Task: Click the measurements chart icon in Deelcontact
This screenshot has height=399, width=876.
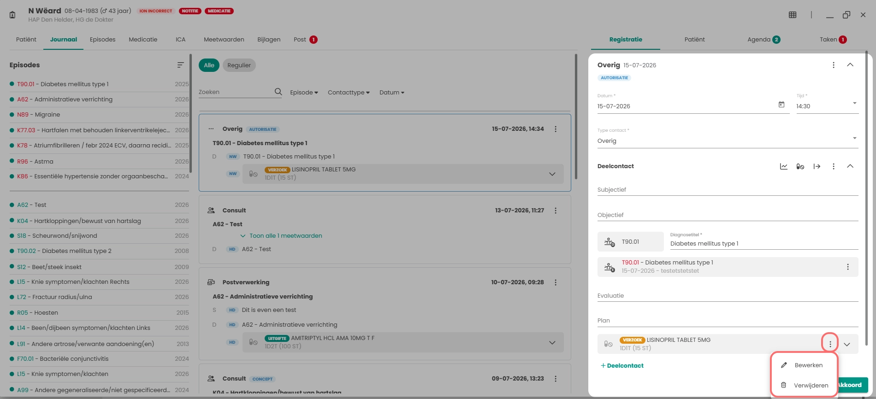Action: pyautogui.click(x=784, y=166)
